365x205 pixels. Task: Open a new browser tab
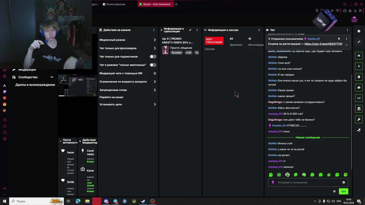click(176, 4)
